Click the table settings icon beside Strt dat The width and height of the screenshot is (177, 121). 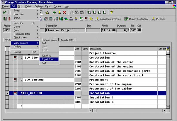tap(168, 49)
